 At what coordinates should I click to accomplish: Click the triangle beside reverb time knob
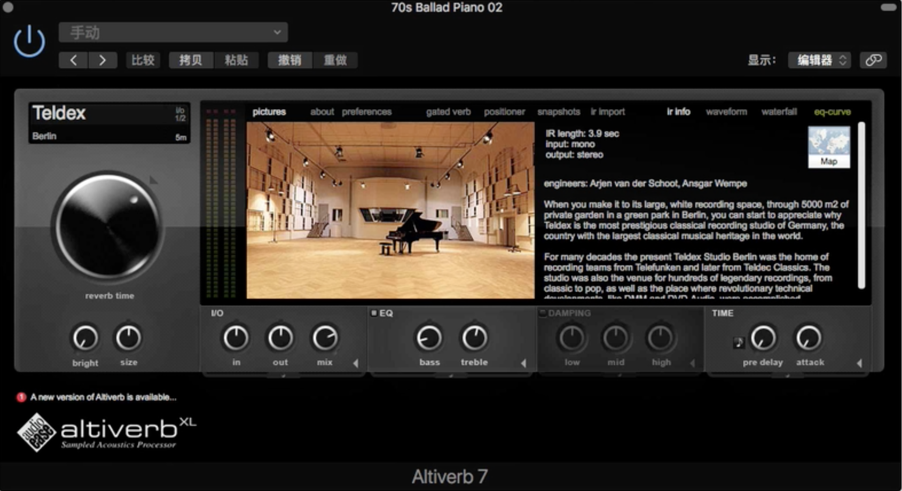tap(153, 180)
